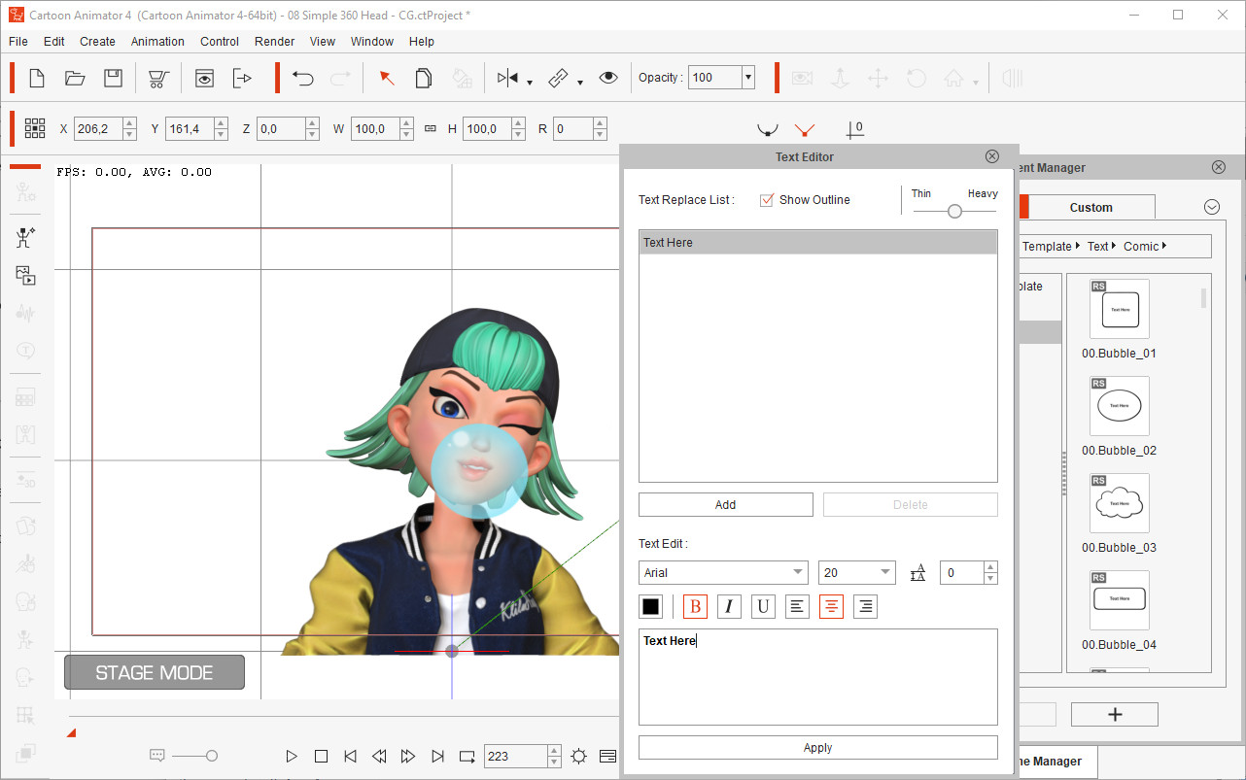Open the Arial font dropdown

(x=723, y=573)
